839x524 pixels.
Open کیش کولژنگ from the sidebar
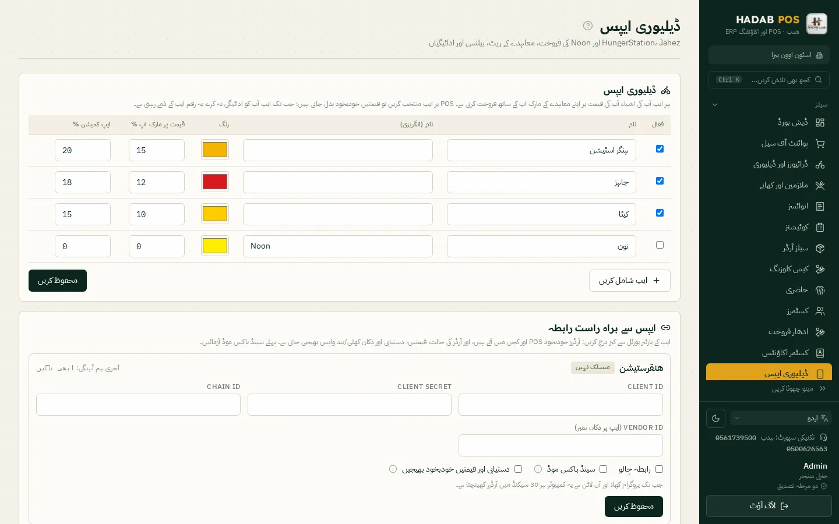(769, 269)
